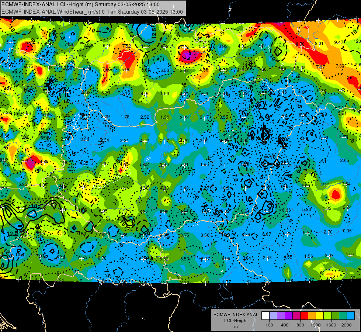Click the legend label '800'
This screenshot has width=361, height=332.
[x=300, y=325]
